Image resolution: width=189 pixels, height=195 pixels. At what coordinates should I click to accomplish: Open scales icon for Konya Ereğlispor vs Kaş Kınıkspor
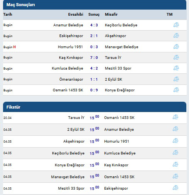click(175, 164)
